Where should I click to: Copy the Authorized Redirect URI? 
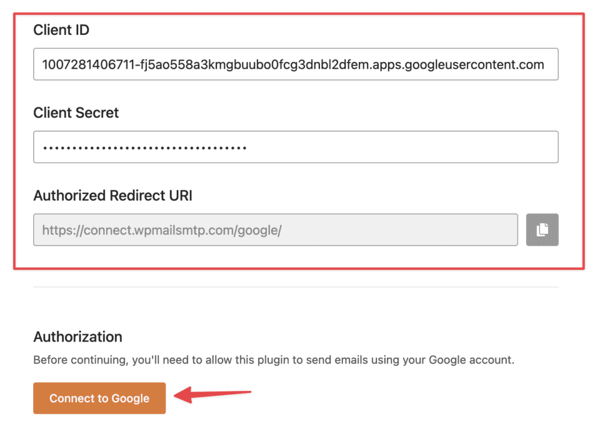pyautogui.click(x=542, y=230)
